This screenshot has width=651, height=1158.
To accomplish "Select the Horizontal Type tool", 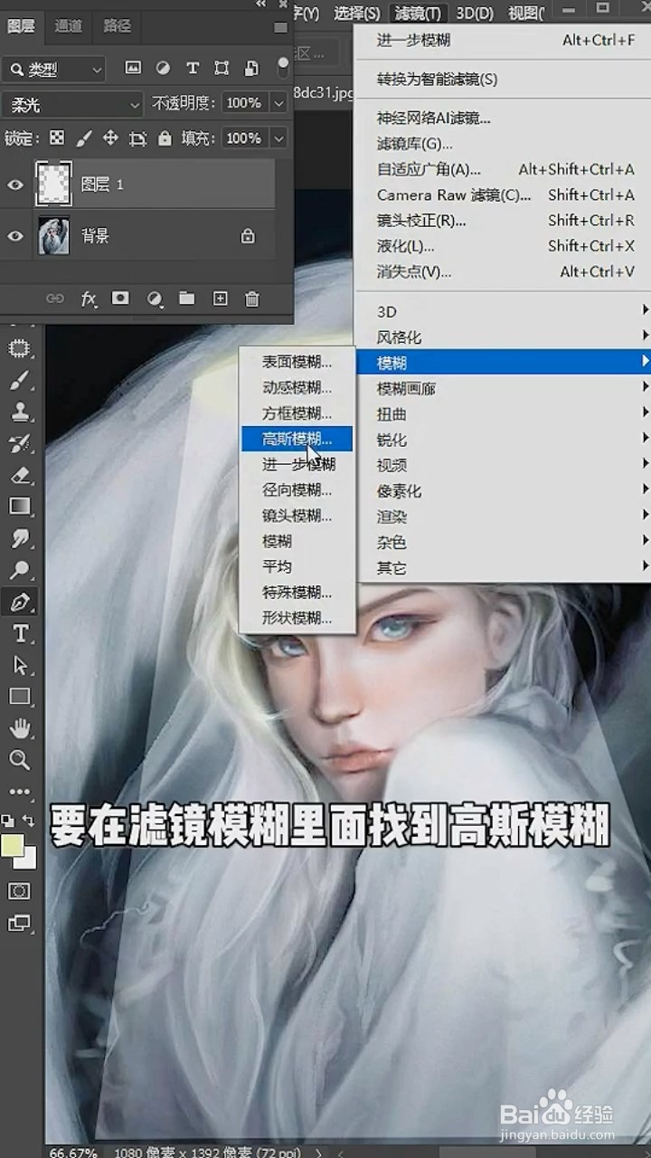I will point(20,633).
